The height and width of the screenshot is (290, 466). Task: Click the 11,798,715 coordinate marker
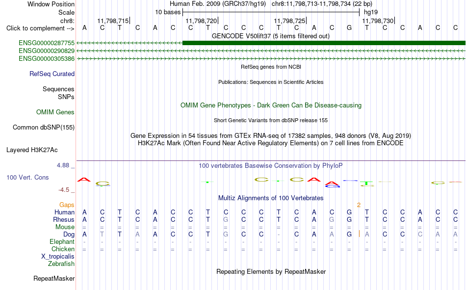(x=113, y=21)
